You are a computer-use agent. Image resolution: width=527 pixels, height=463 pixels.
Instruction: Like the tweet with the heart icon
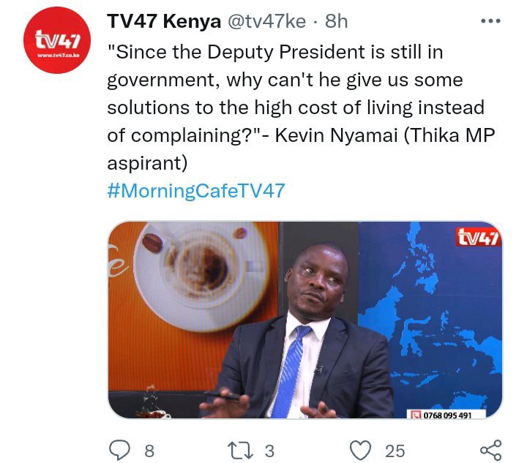(361, 451)
